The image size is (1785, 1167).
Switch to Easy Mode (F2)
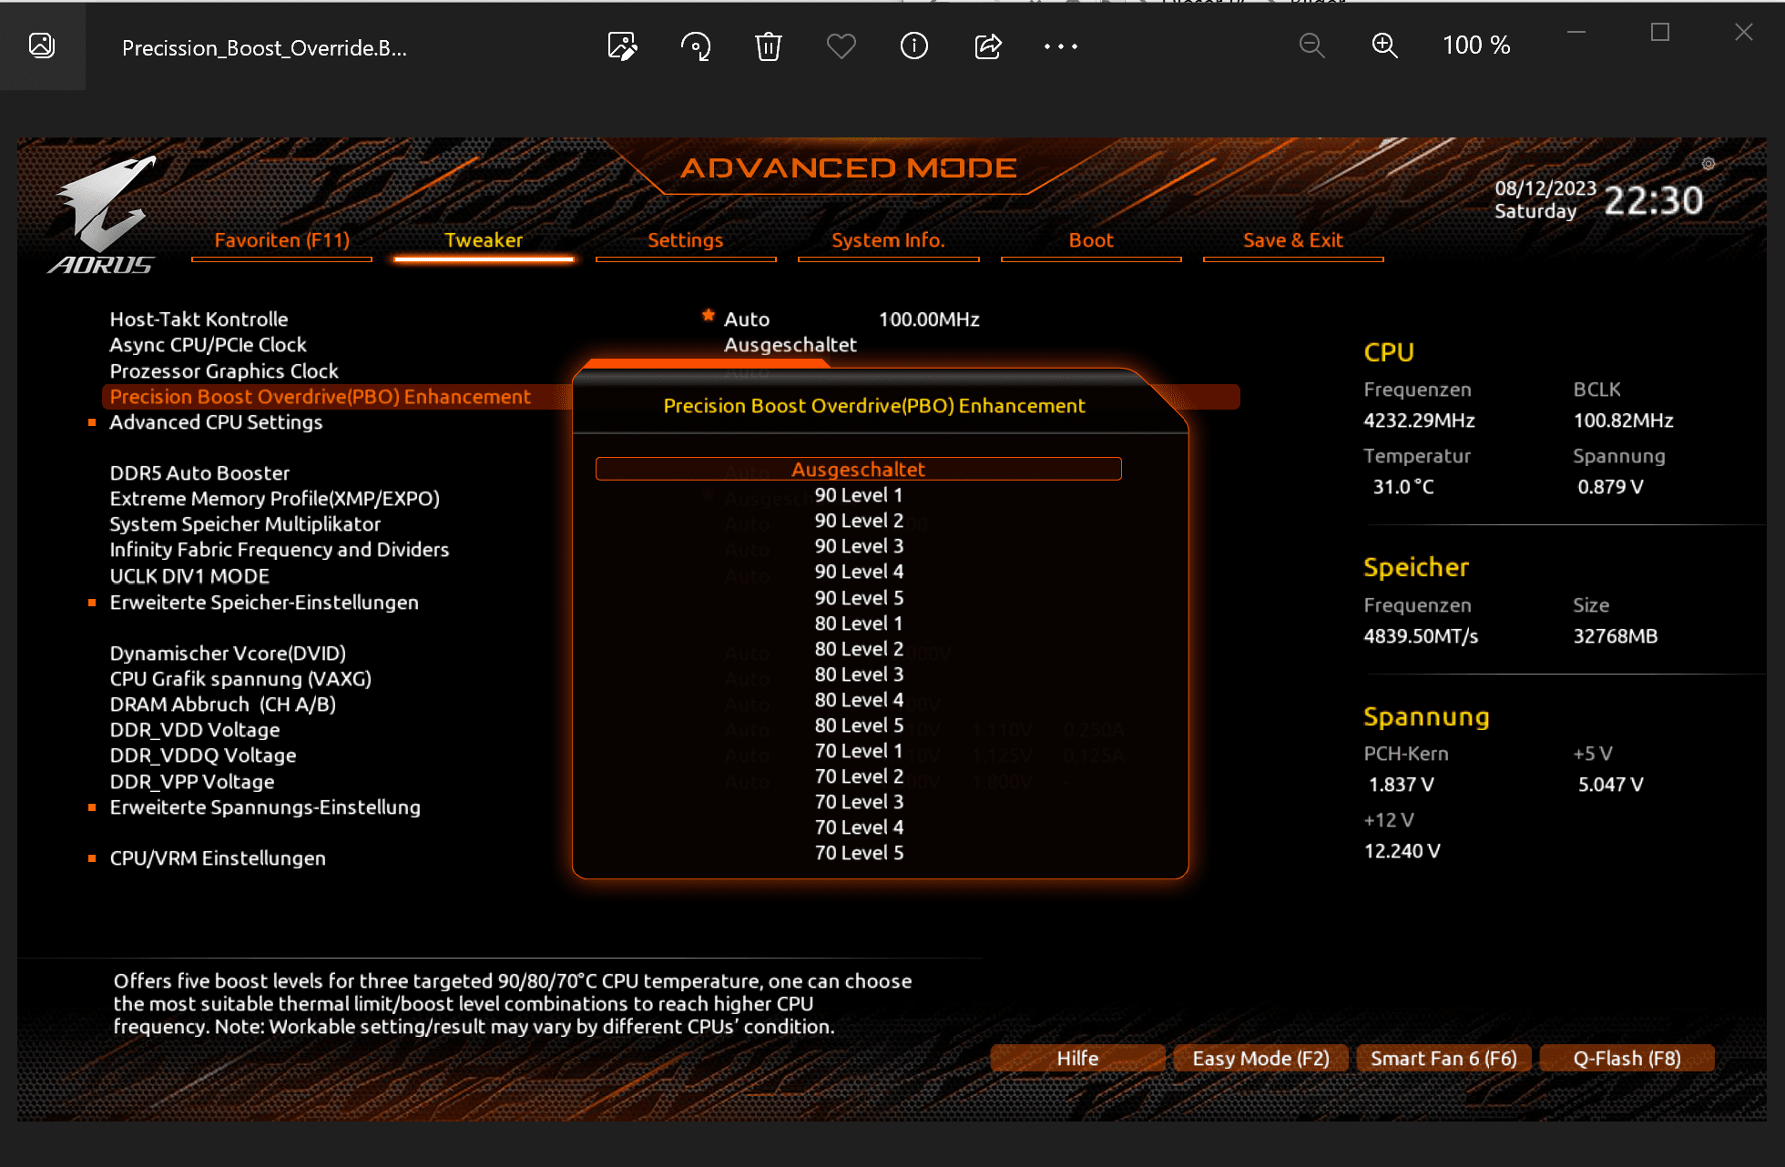click(1261, 1059)
